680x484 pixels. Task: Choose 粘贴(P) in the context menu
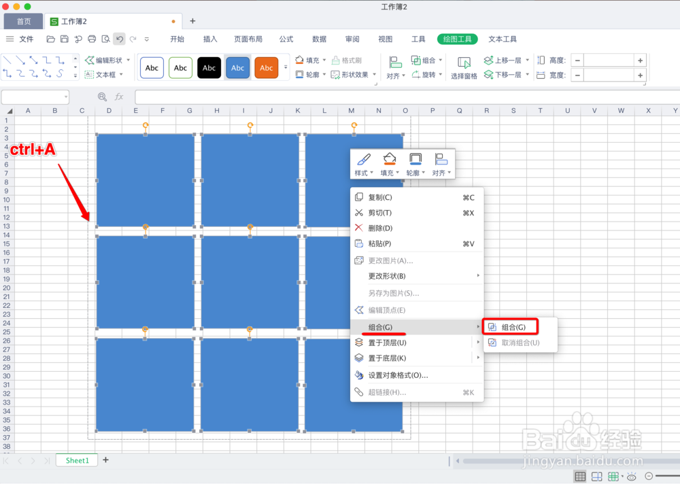pos(417,244)
